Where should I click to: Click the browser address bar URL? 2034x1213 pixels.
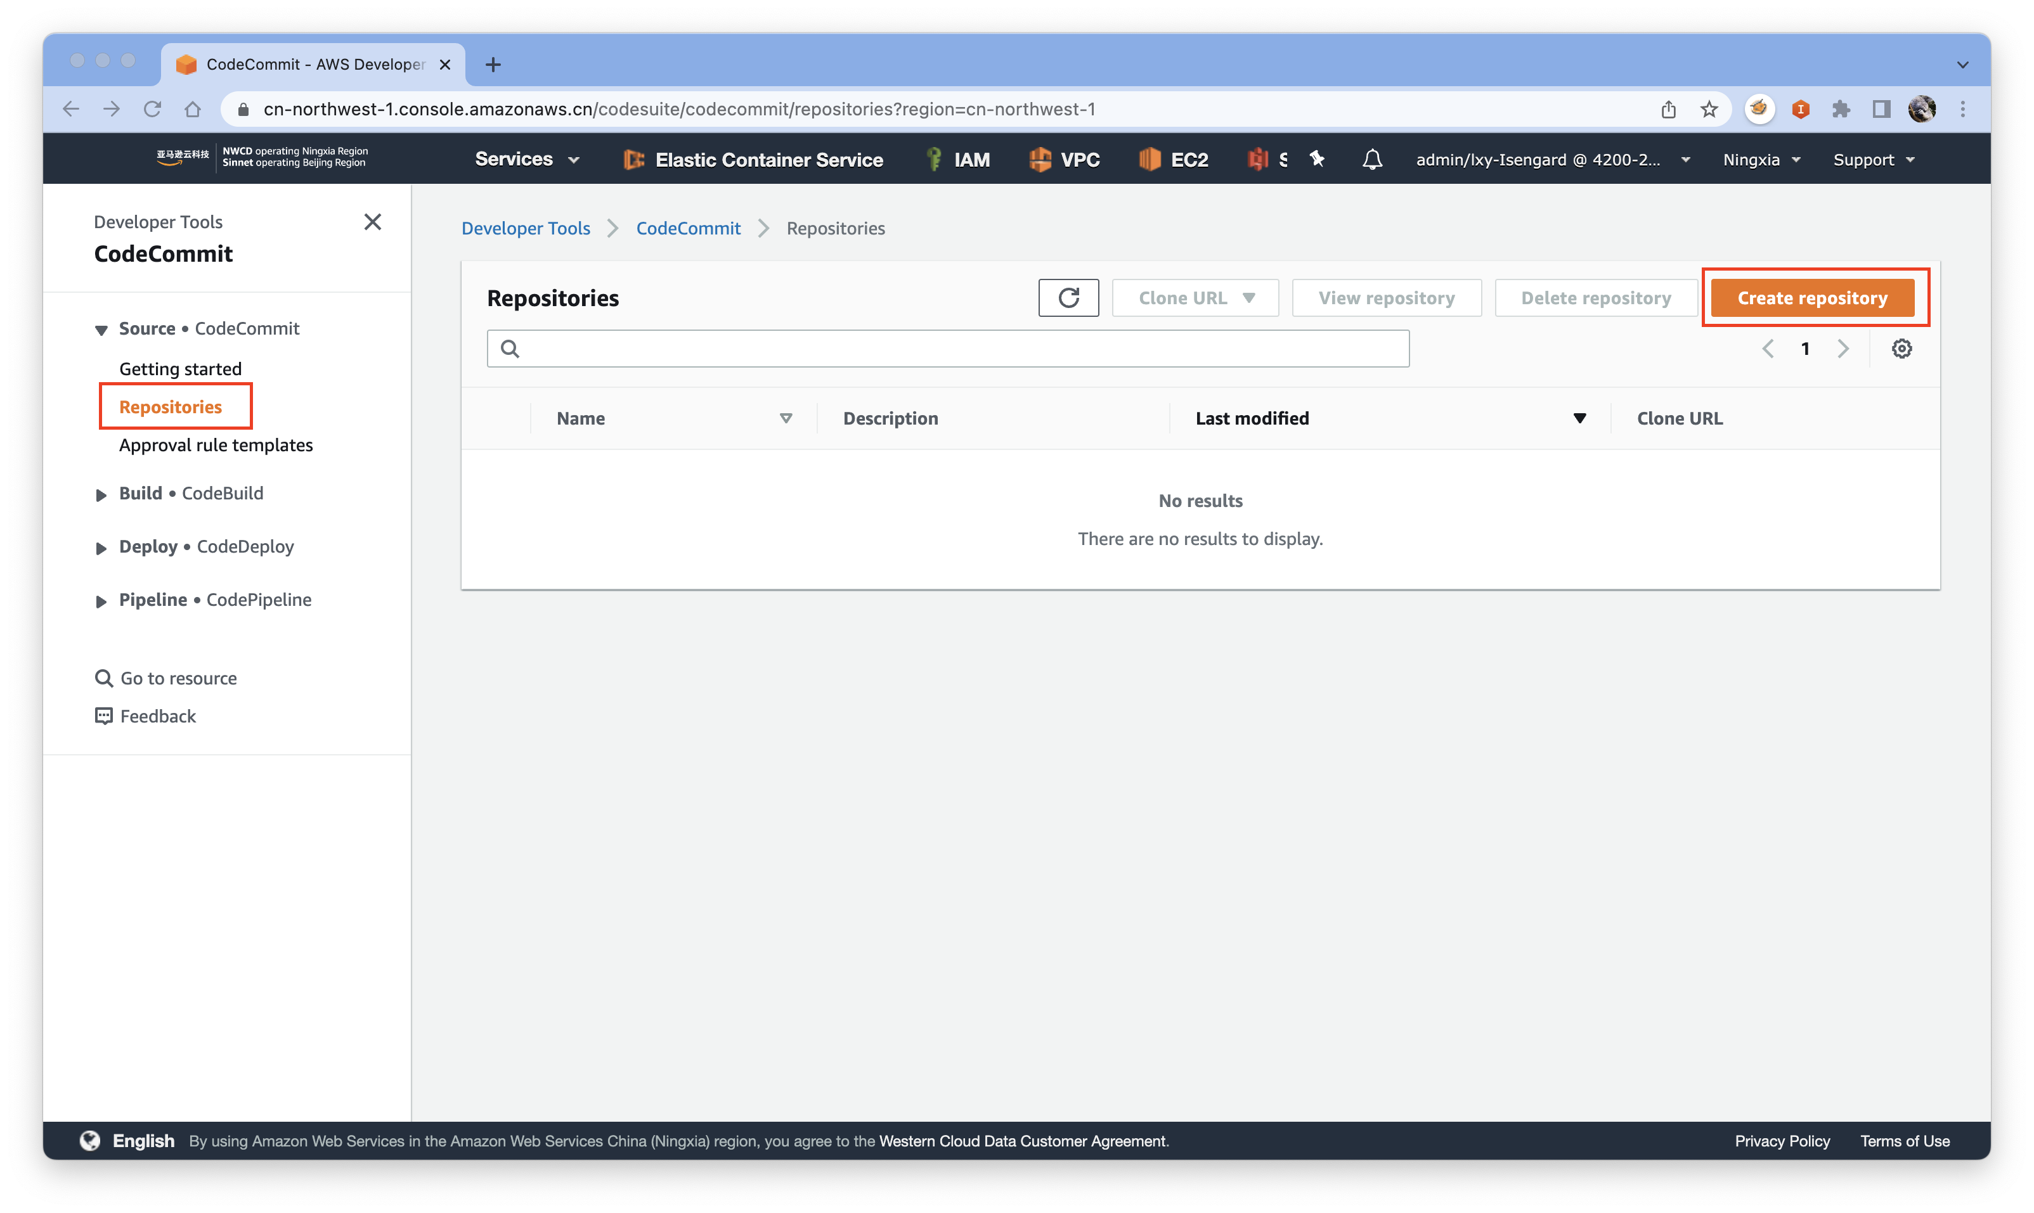click(x=678, y=109)
